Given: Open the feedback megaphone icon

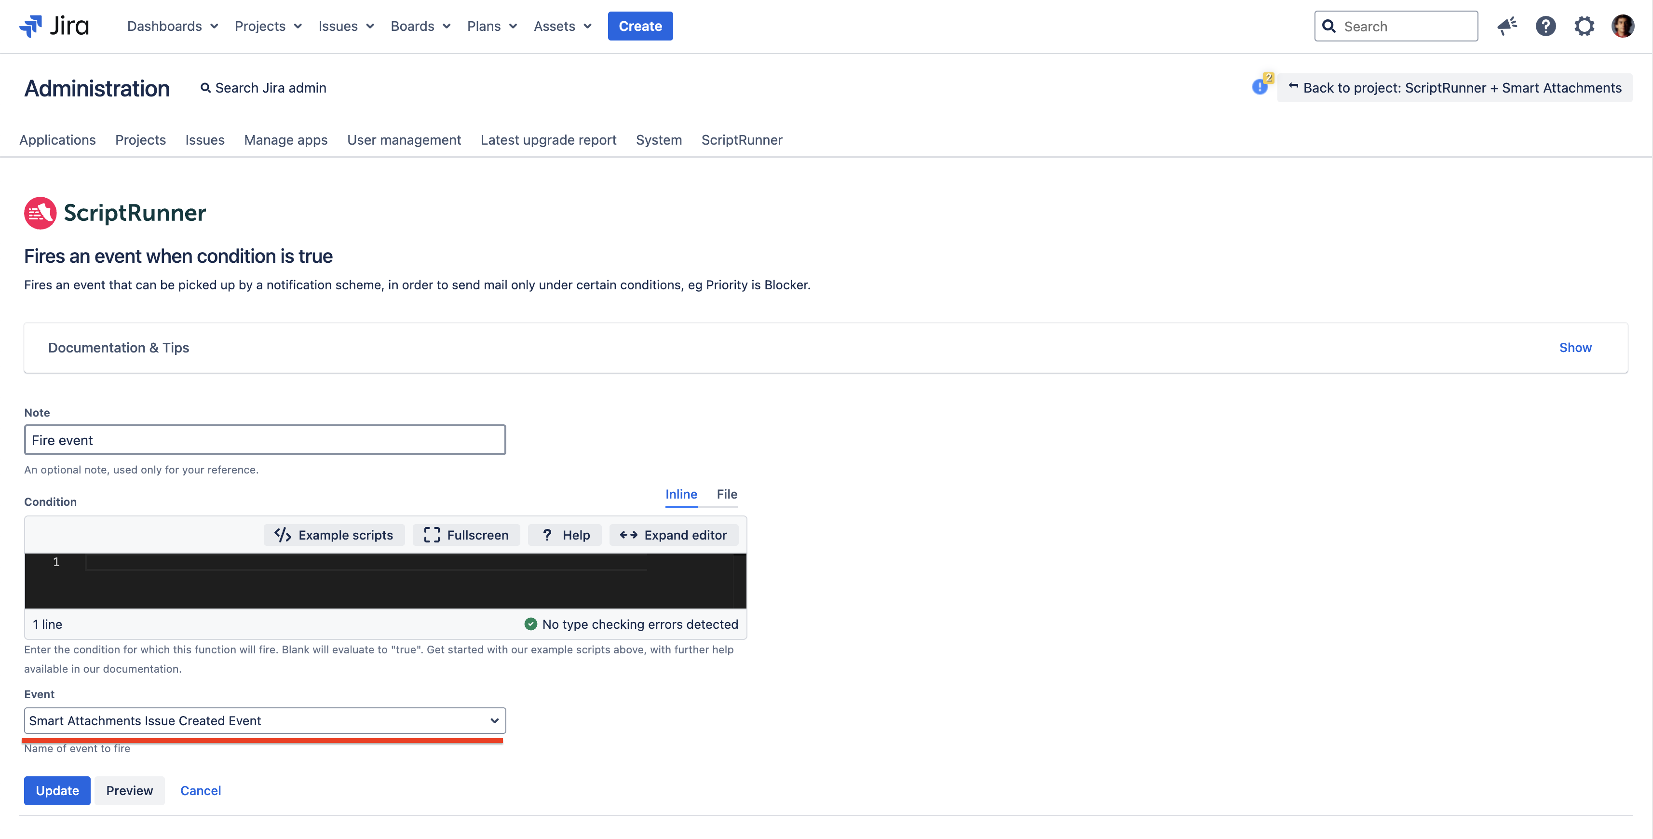Looking at the screenshot, I should (x=1507, y=27).
